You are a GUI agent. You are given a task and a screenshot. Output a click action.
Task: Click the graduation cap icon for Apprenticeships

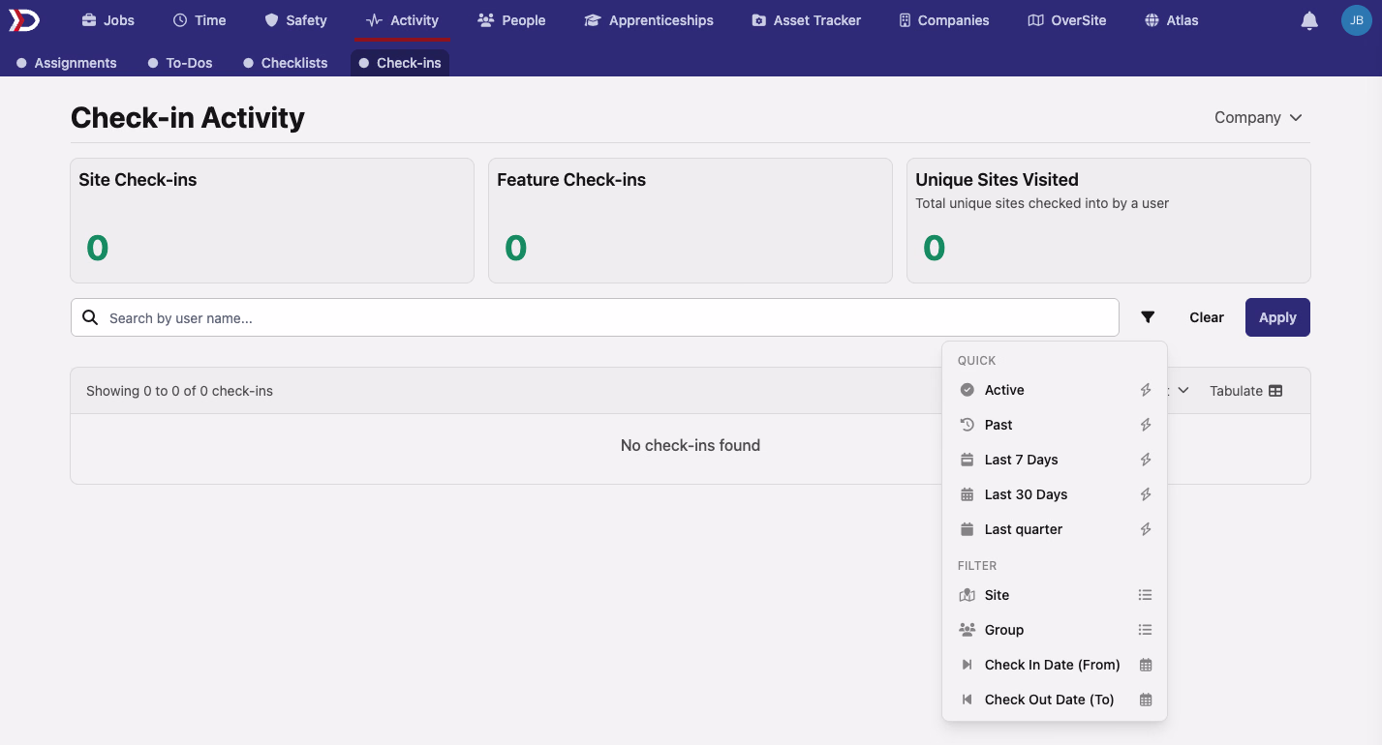pyautogui.click(x=593, y=20)
